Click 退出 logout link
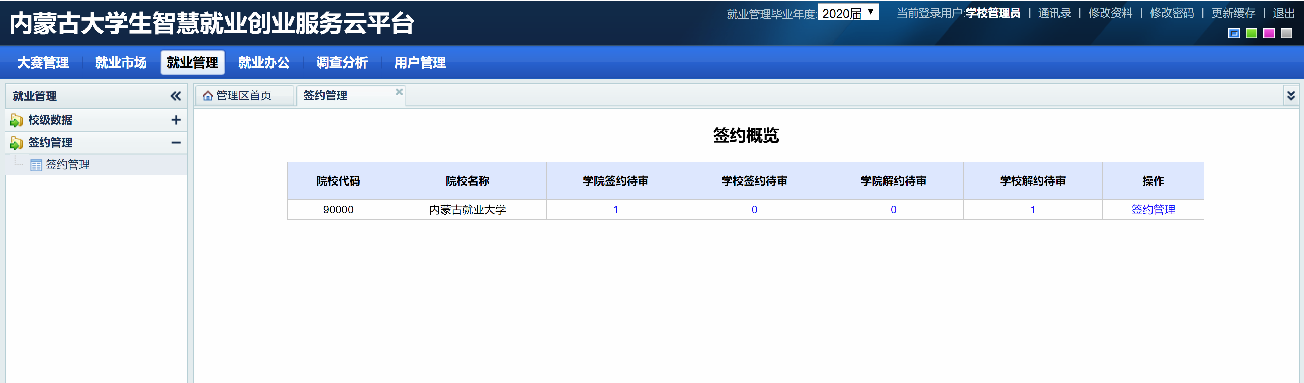Screen dimensions: 1304x383 click(1284, 13)
